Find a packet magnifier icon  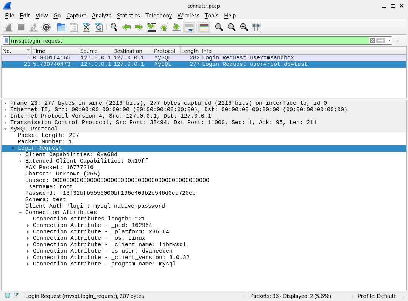[x=114, y=27]
